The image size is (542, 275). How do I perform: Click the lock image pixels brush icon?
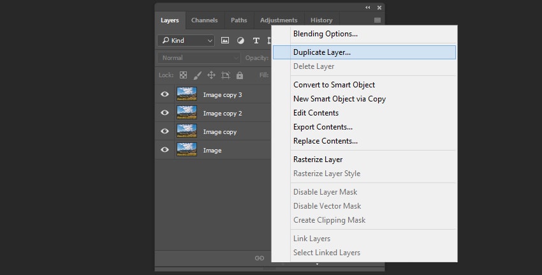(x=198, y=75)
